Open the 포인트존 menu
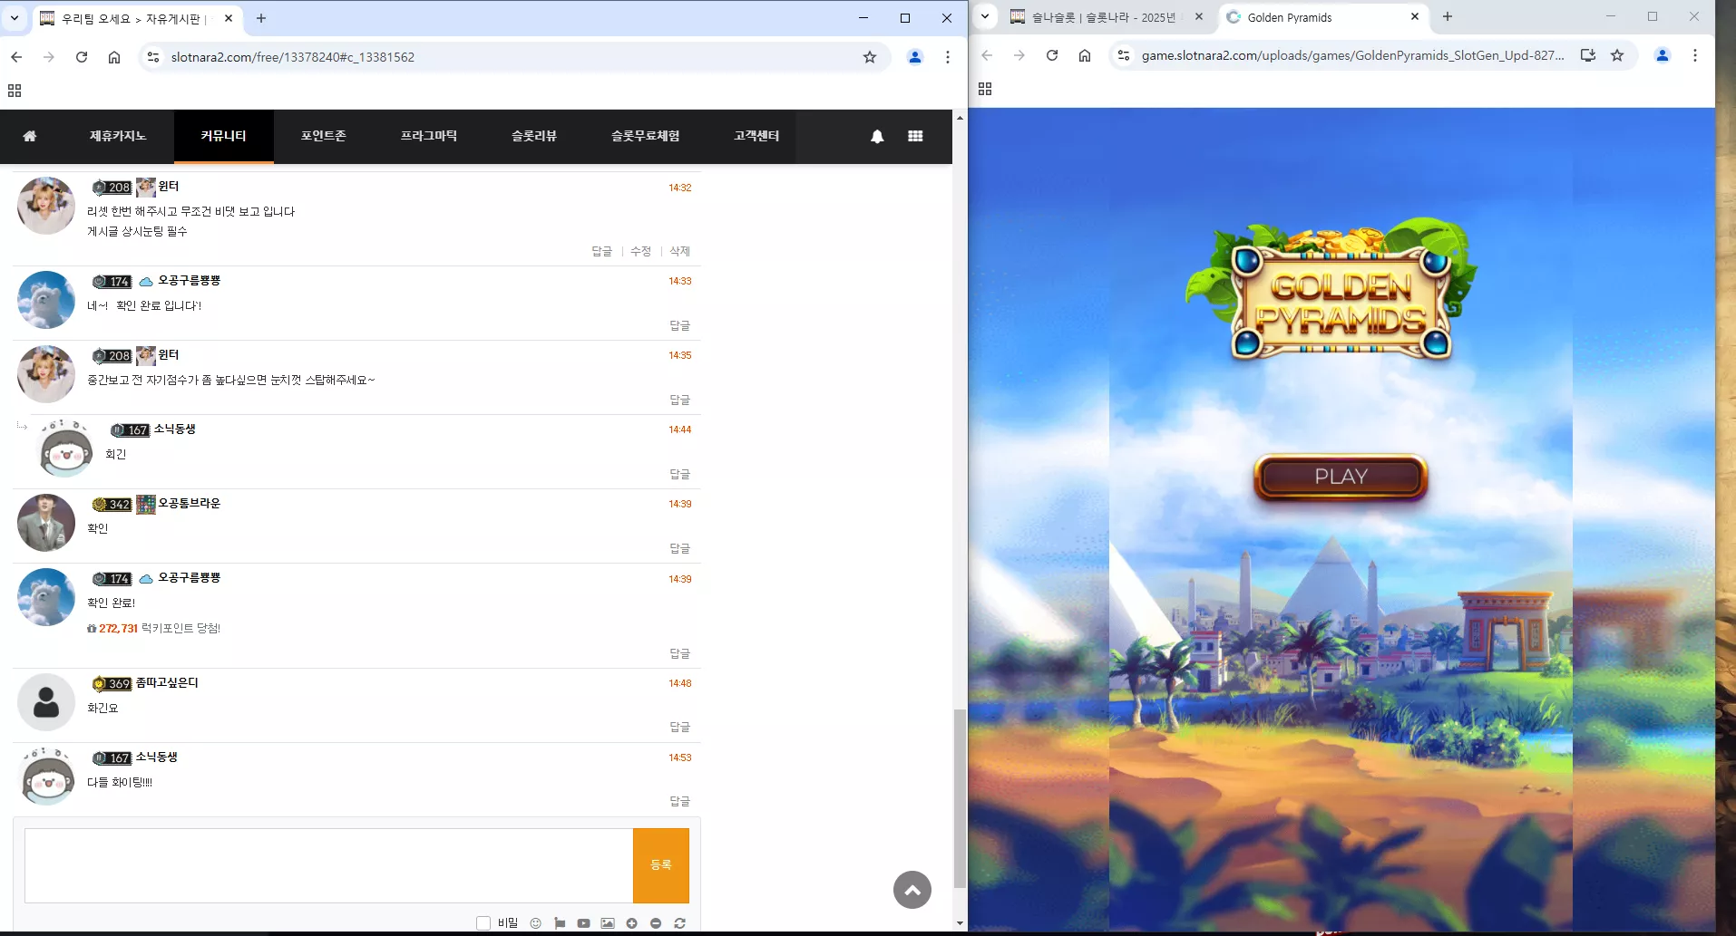 324,136
